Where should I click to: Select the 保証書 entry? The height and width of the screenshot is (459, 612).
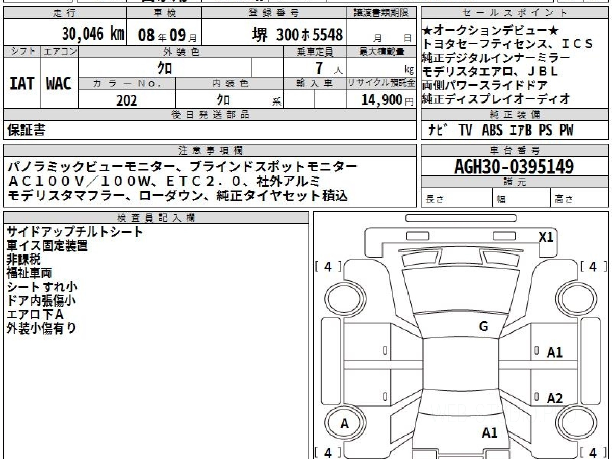(27, 130)
